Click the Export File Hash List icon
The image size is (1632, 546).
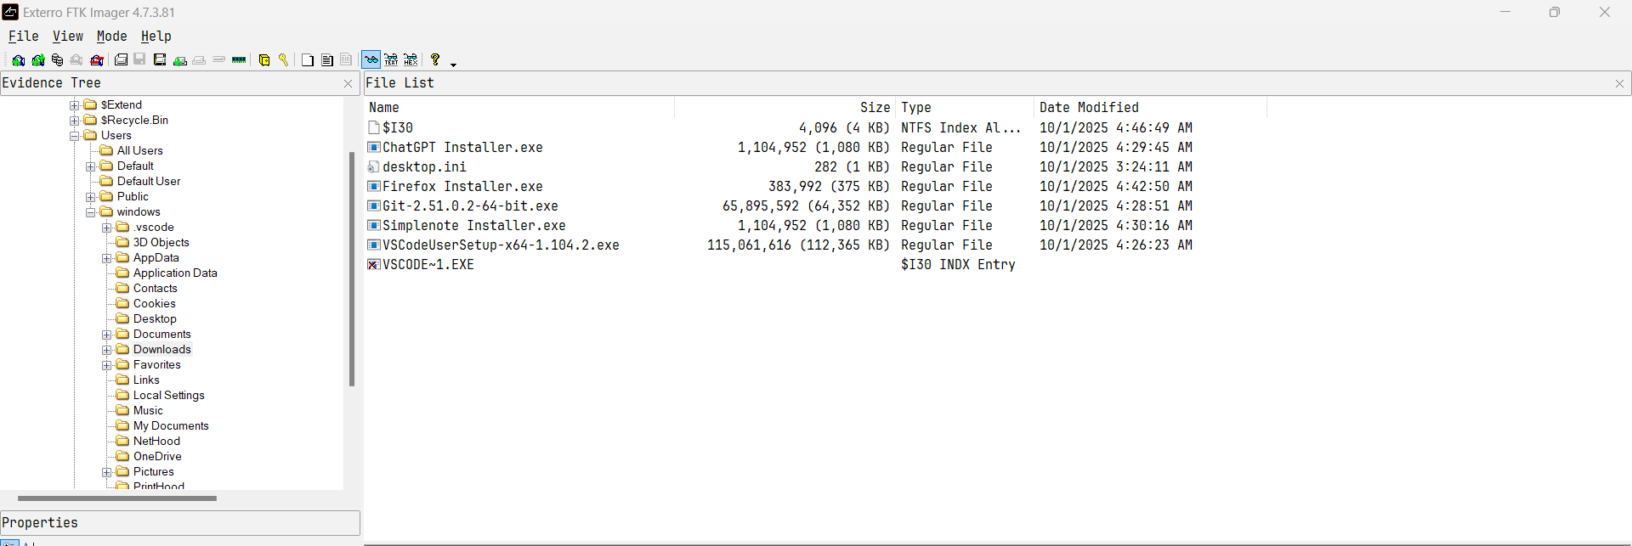pos(327,60)
